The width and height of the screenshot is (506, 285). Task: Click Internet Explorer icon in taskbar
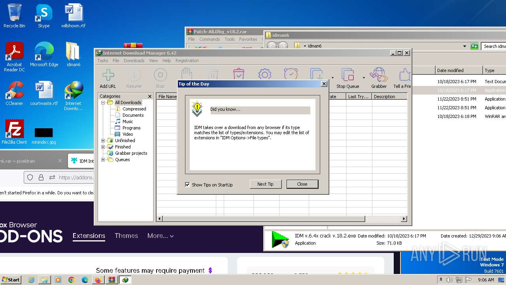(31, 280)
